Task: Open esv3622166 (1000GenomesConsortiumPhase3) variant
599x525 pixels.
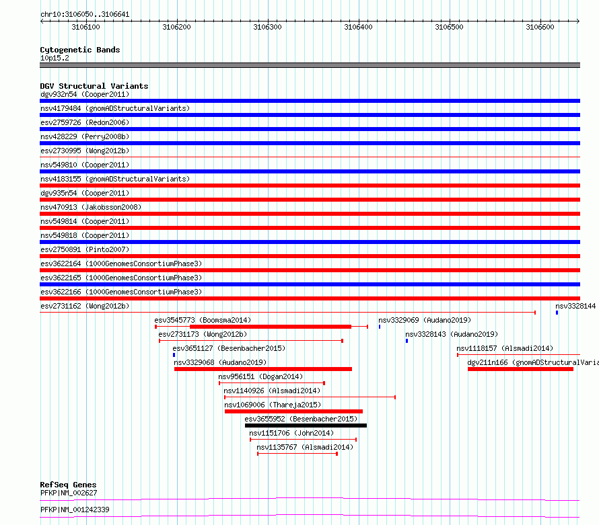Action: click(121, 292)
